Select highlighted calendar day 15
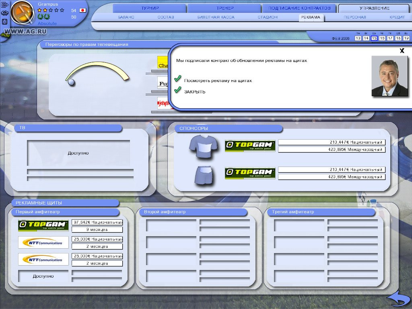Image resolution: width=412 pixels, height=309 pixels. 374,38
